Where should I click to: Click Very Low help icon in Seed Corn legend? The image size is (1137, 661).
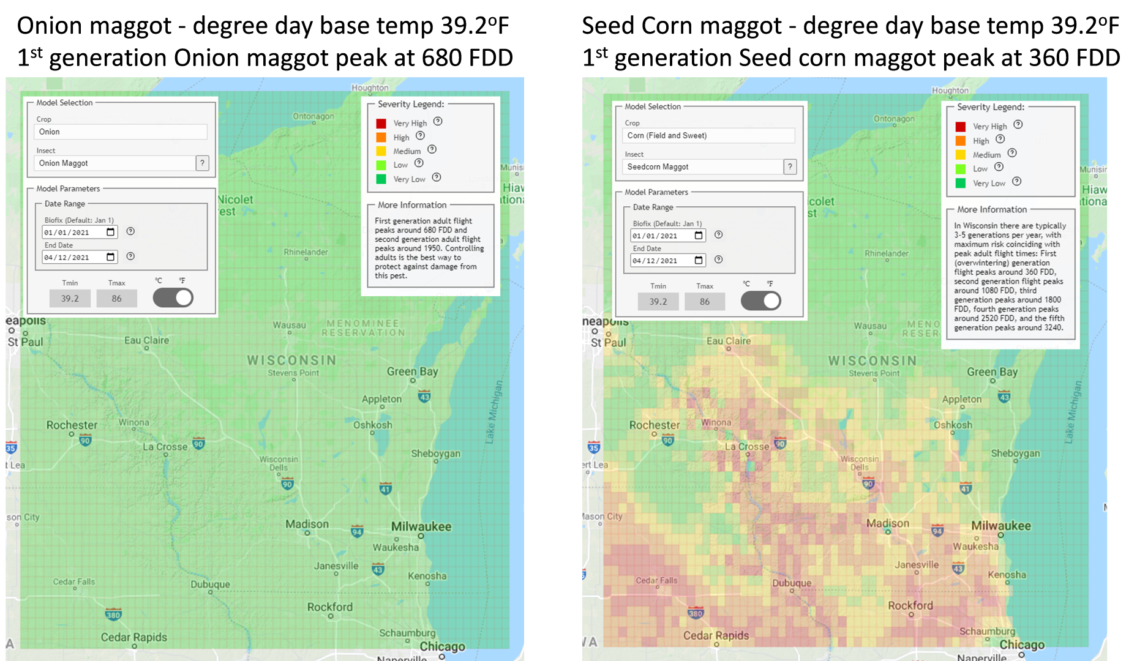pos(1017,181)
